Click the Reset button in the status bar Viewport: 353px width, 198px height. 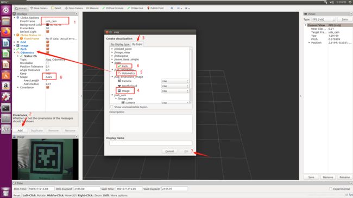pyautogui.click(x=17, y=195)
